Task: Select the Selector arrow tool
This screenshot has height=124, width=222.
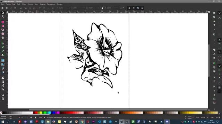Action: (x=3, y=13)
